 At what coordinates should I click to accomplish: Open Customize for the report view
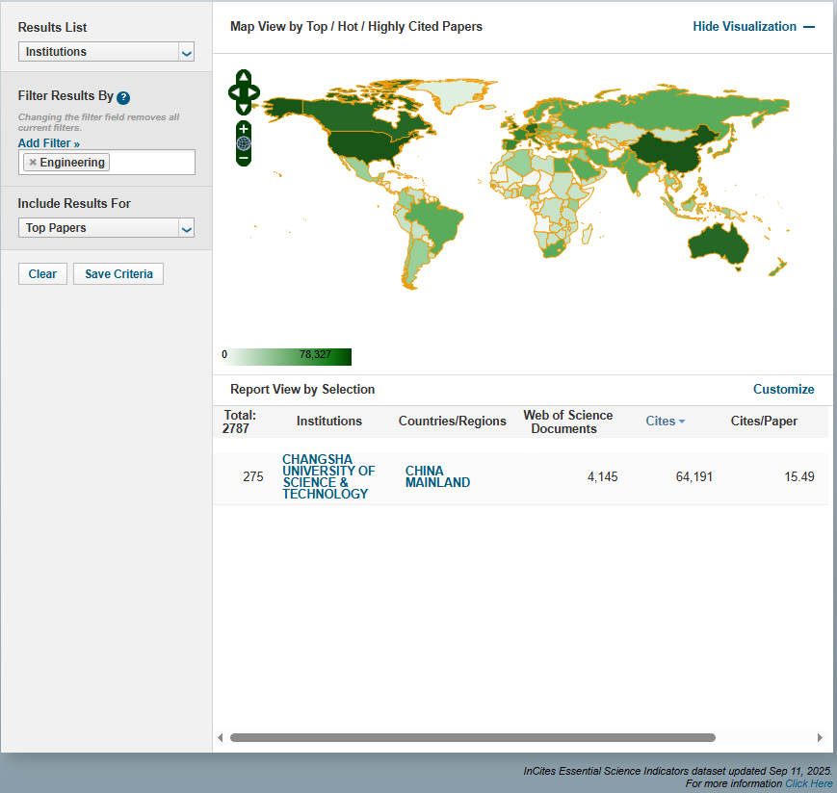(x=783, y=390)
